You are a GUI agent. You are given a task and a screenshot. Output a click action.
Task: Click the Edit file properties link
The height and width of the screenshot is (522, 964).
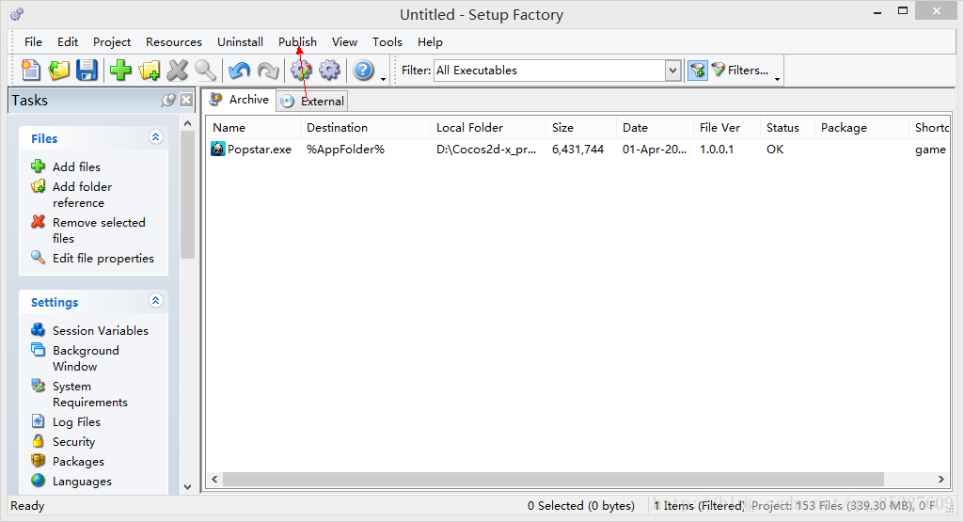(103, 259)
